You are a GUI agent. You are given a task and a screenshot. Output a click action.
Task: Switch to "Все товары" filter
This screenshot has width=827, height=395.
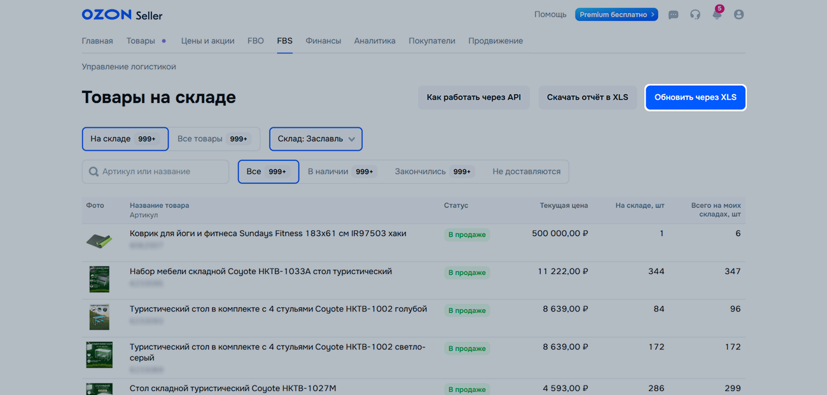[214, 139]
